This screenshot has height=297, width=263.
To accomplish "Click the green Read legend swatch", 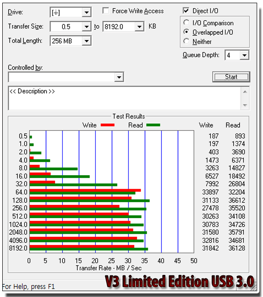I will coord(153,125).
